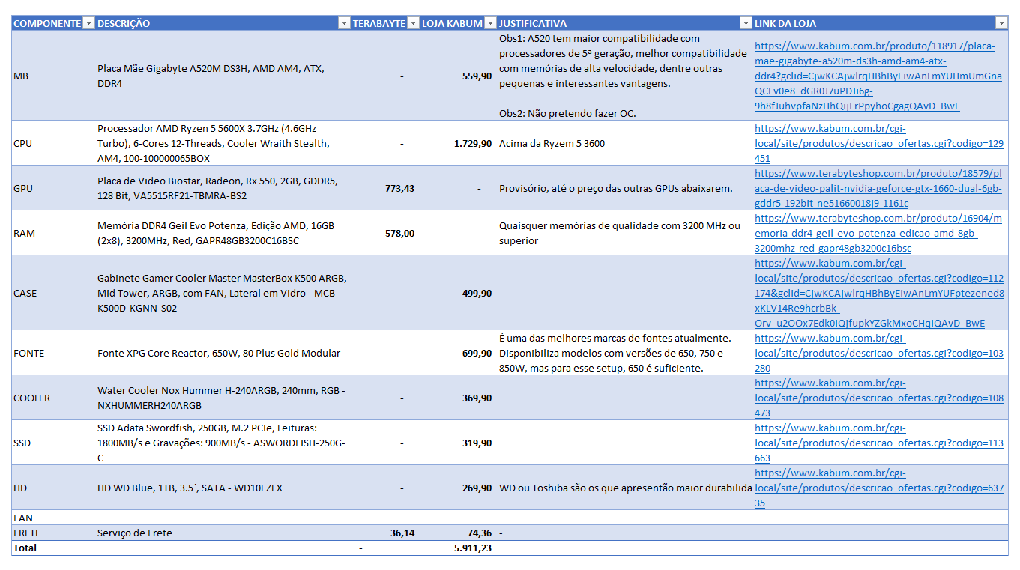Image resolution: width=1020 pixels, height=570 pixels.
Task: Select the 578,00 Terabyte price cell
Action: [x=386, y=233]
